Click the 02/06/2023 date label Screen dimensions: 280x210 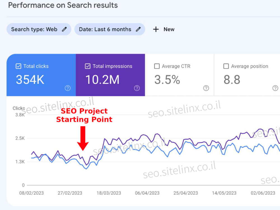click(263, 193)
